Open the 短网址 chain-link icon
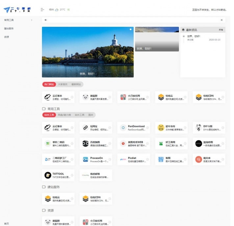This screenshot has width=234, height=226. click(x=85, y=128)
